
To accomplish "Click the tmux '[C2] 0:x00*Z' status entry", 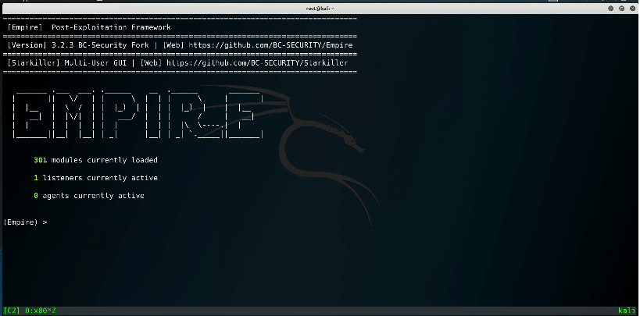I will pos(30,311).
